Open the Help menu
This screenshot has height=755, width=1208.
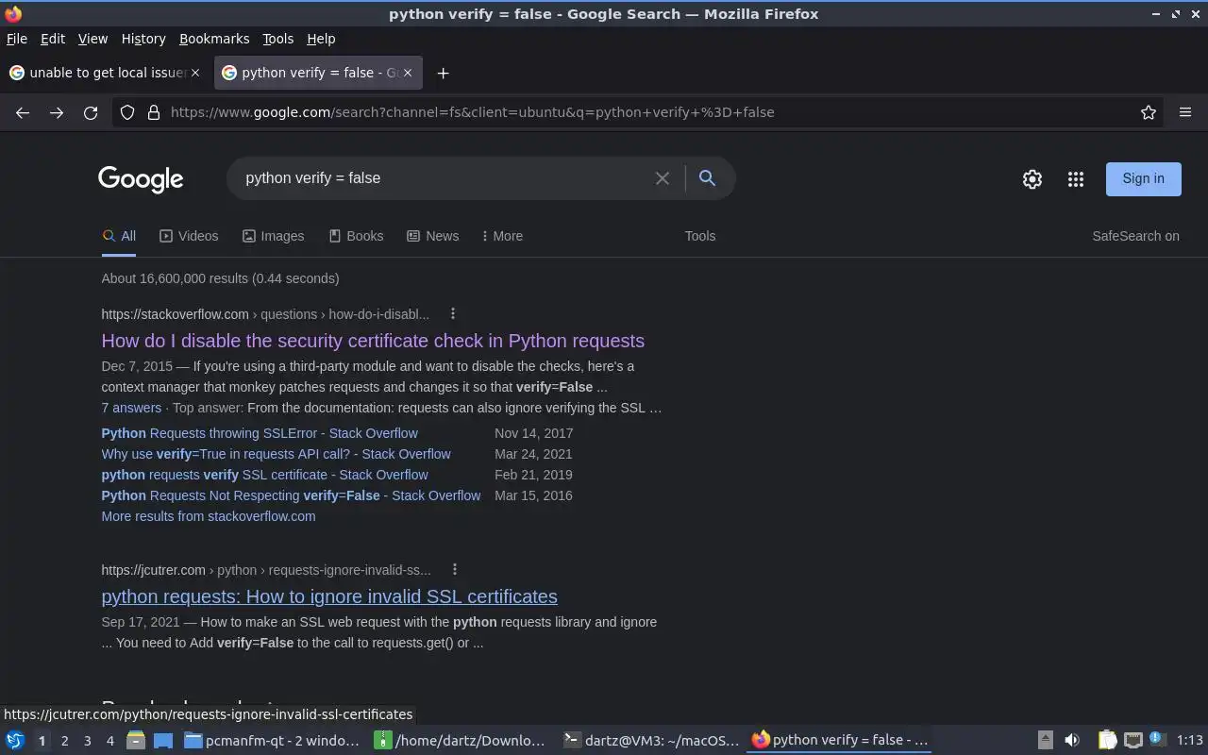point(321,39)
